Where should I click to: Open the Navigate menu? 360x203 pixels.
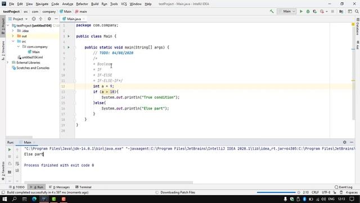click(42, 4)
